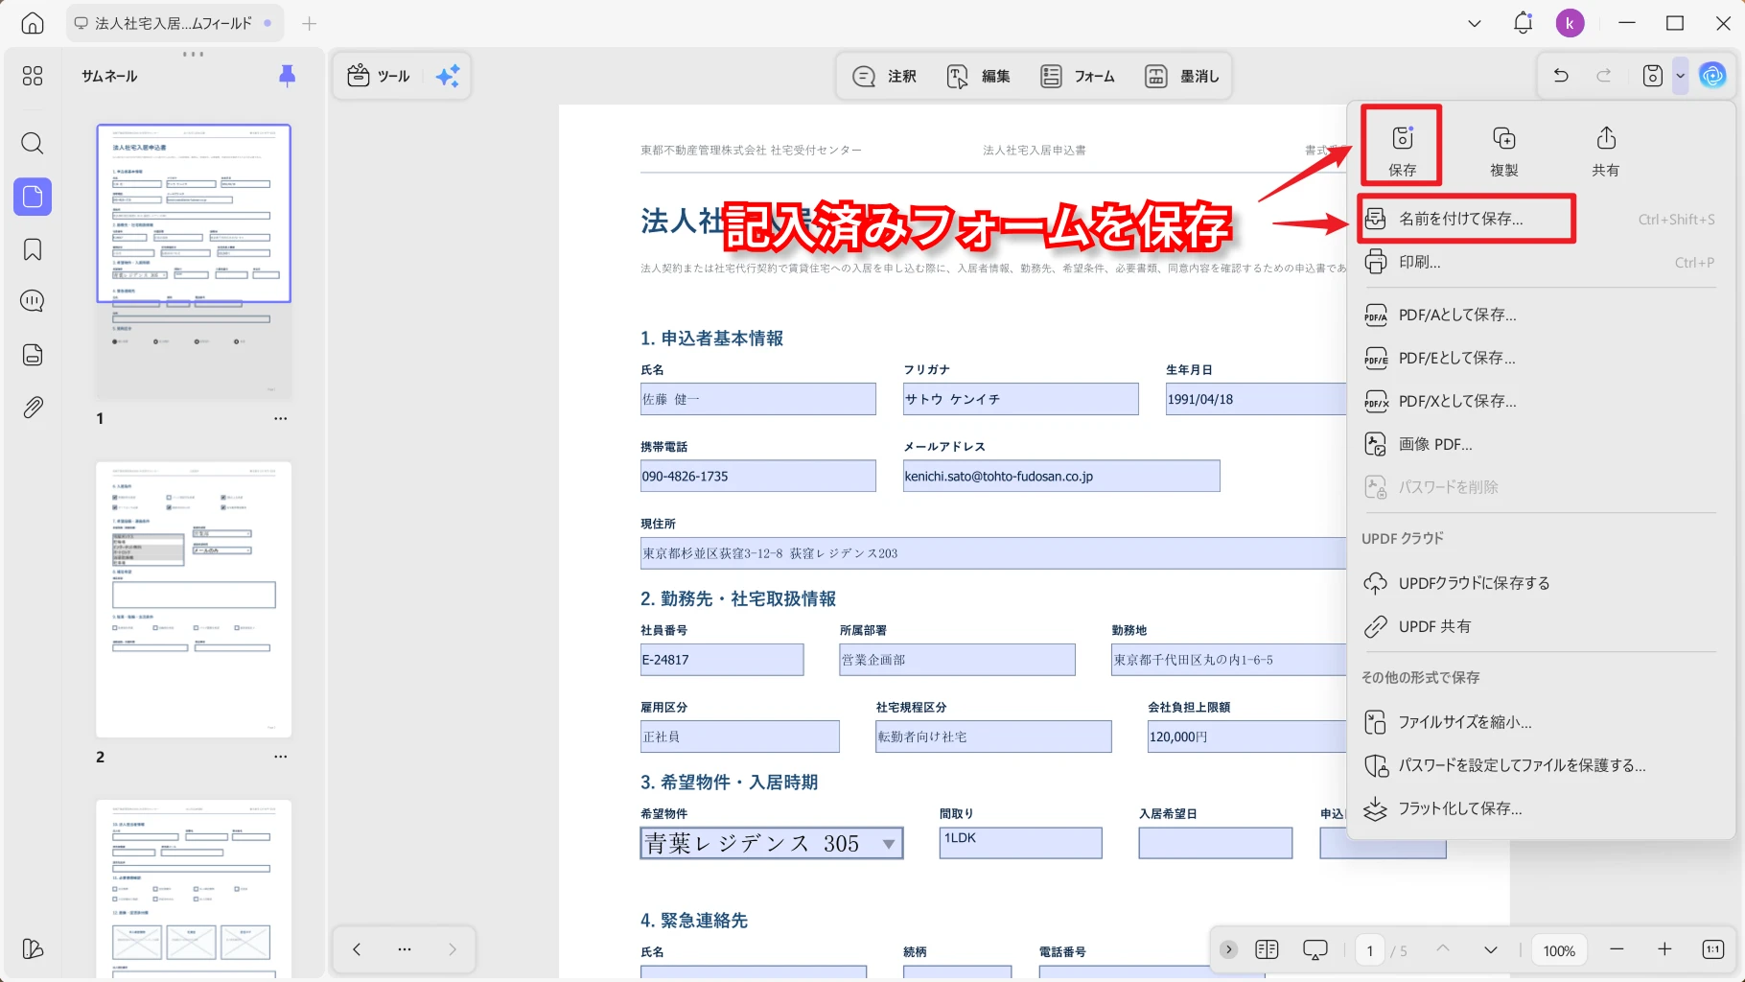Choose パスワードを設定してファイルを保護する
1745x982 pixels.
[x=1541, y=765]
